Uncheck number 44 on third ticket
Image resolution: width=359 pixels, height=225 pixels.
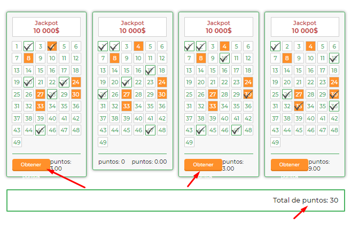point(201,130)
